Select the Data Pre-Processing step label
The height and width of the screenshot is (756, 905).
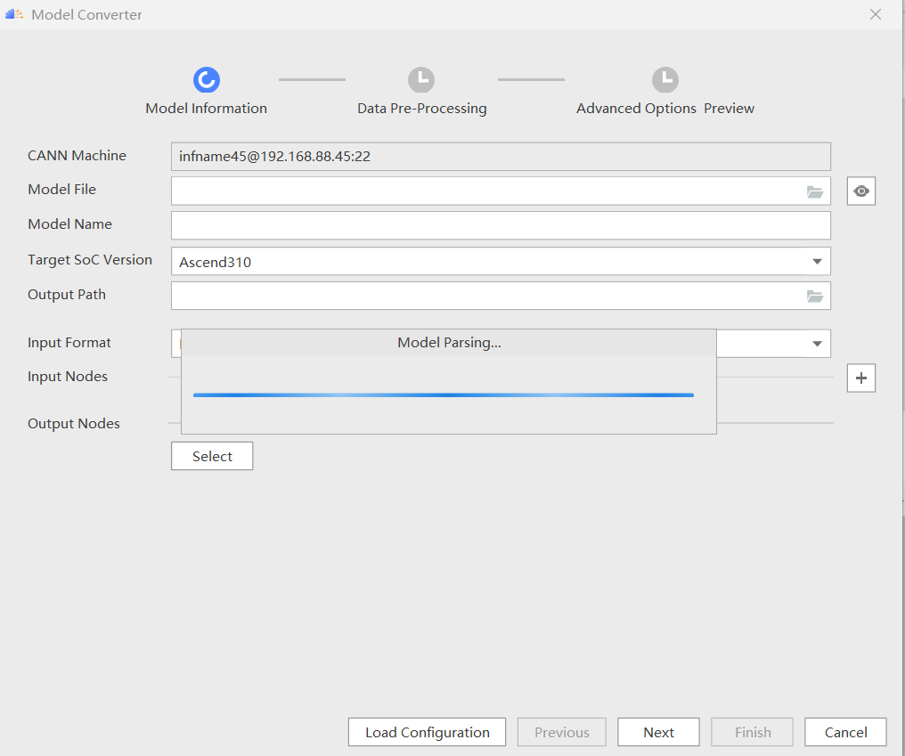[x=421, y=109]
